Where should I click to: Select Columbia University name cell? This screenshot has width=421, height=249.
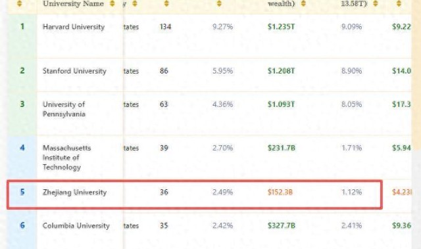point(76,226)
